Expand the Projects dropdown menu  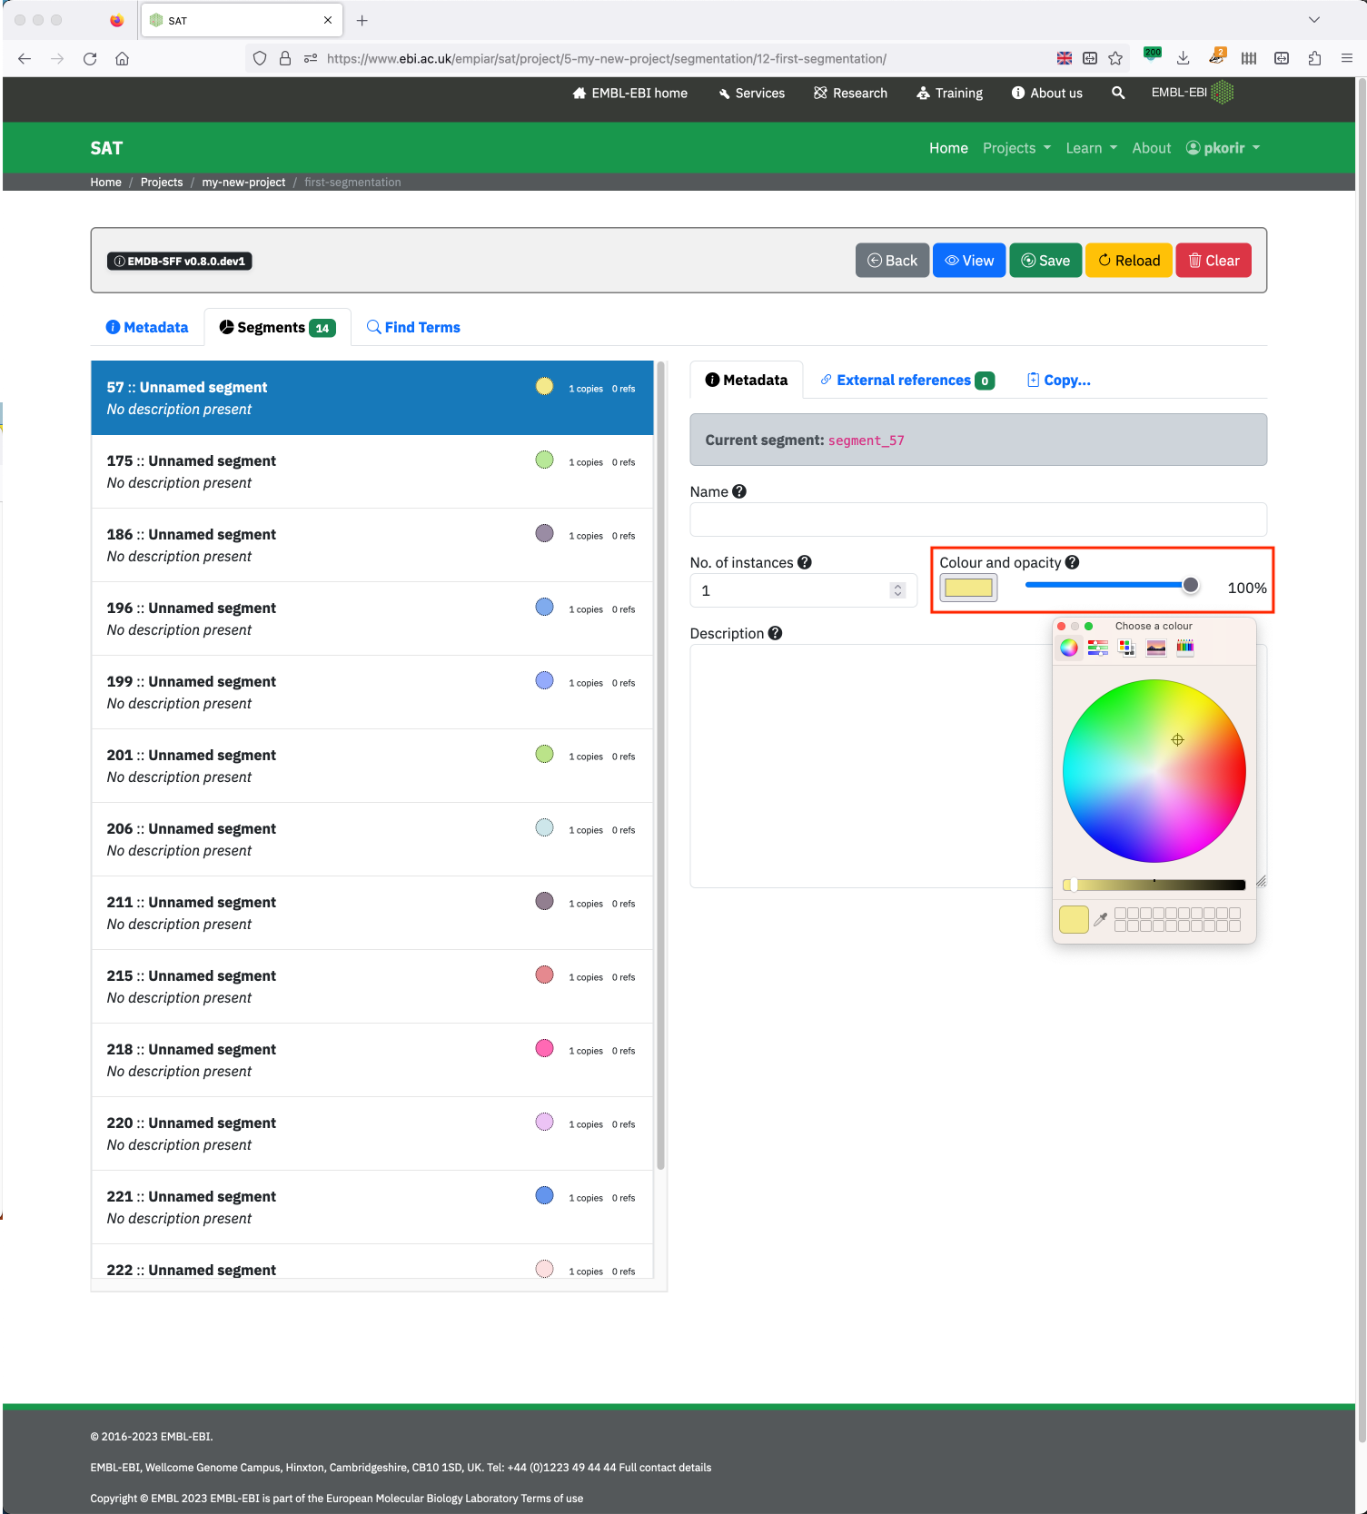click(1016, 148)
